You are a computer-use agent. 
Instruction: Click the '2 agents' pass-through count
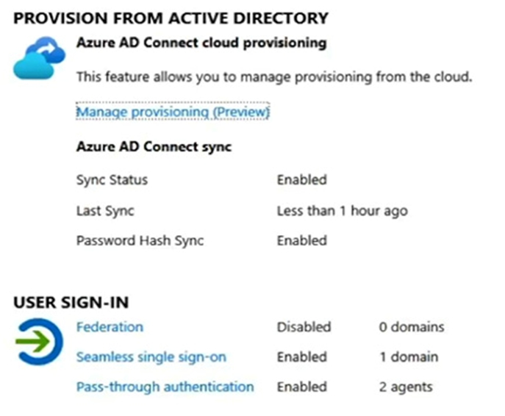coord(406,387)
